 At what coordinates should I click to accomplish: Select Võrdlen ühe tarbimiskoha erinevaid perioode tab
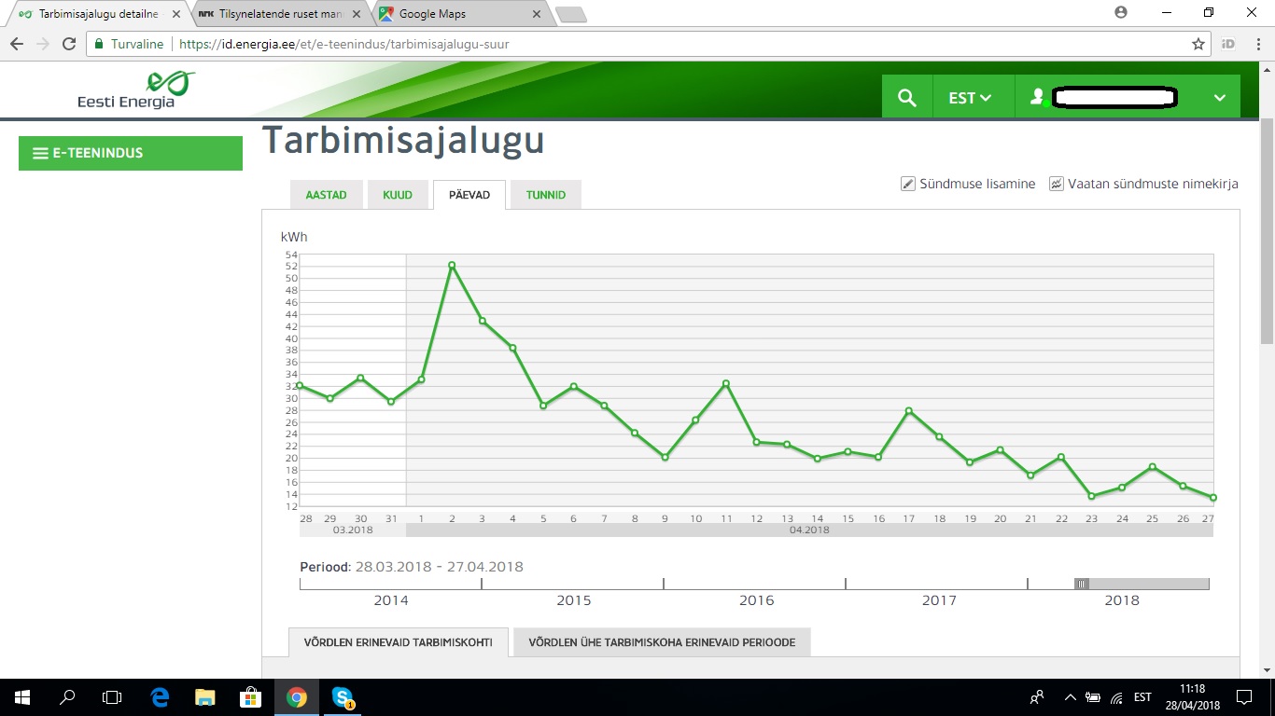click(661, 642)
